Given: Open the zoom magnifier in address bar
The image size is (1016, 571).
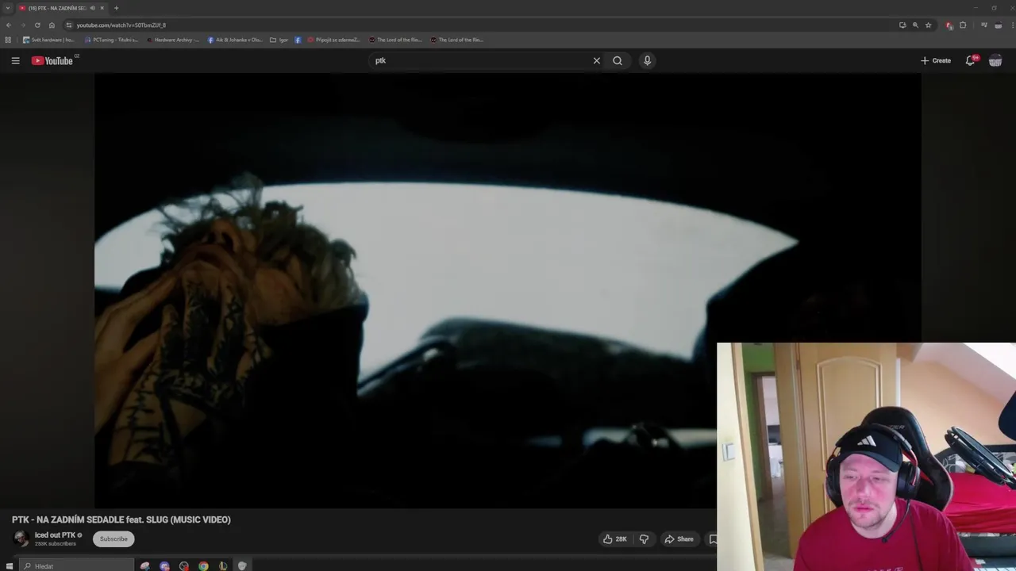Looking at the screenshot, I should click(x=915, y=25).
